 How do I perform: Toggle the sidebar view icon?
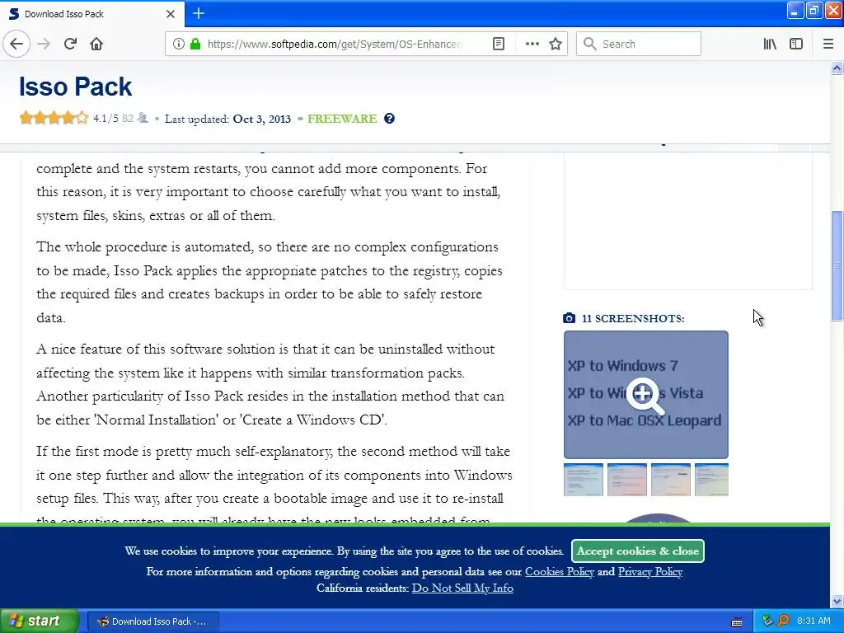[796, 44]
